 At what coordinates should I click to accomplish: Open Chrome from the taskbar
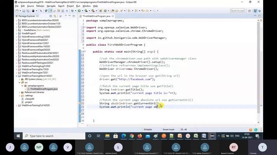pos(132,136)
